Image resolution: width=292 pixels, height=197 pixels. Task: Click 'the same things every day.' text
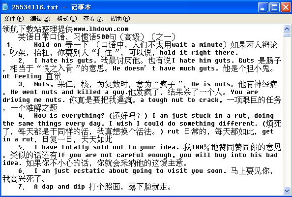click(54, 124)
